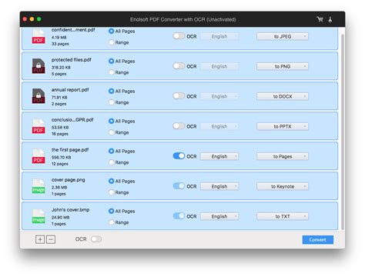Open the 'to JPEG' format dropdown
This screenshot has height=277, width=365.
point(283,36)
